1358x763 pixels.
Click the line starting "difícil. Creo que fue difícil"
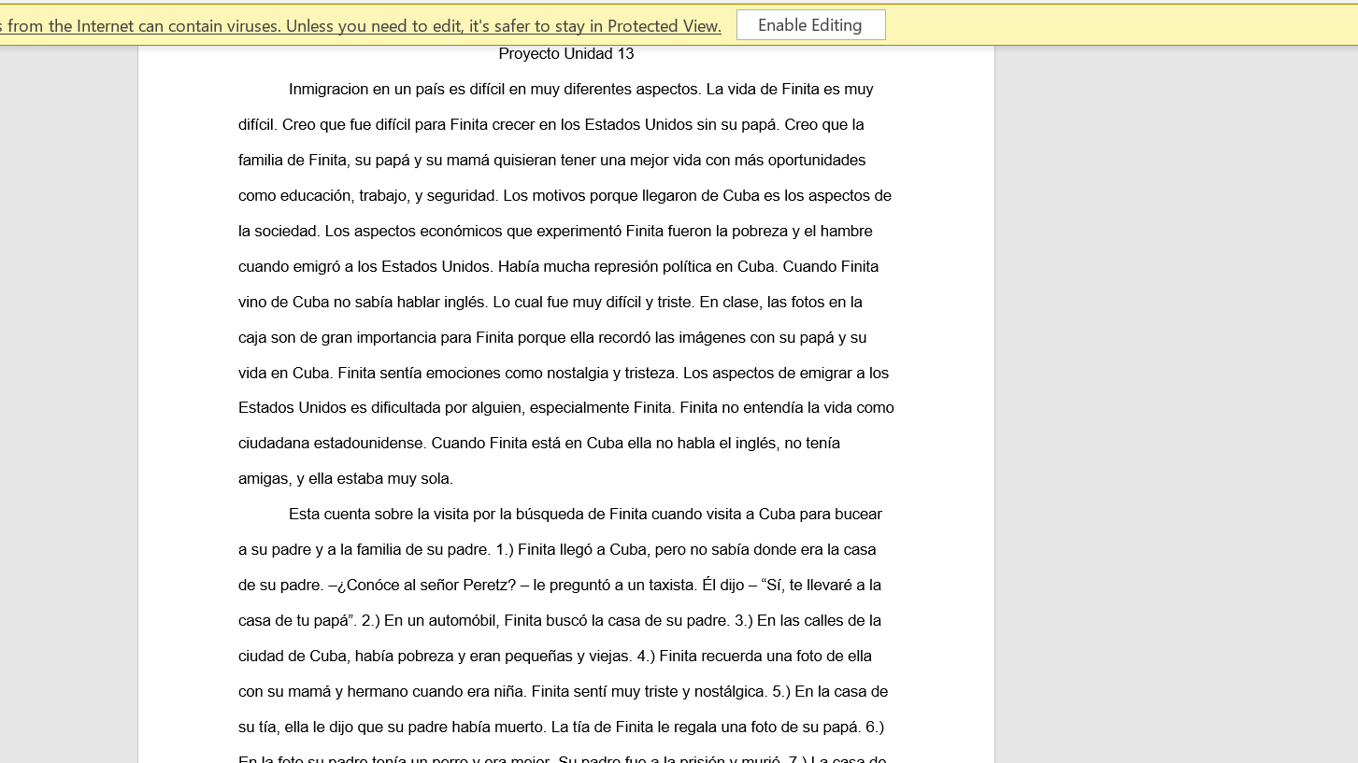pyautogui.click(x=551, y=125)
